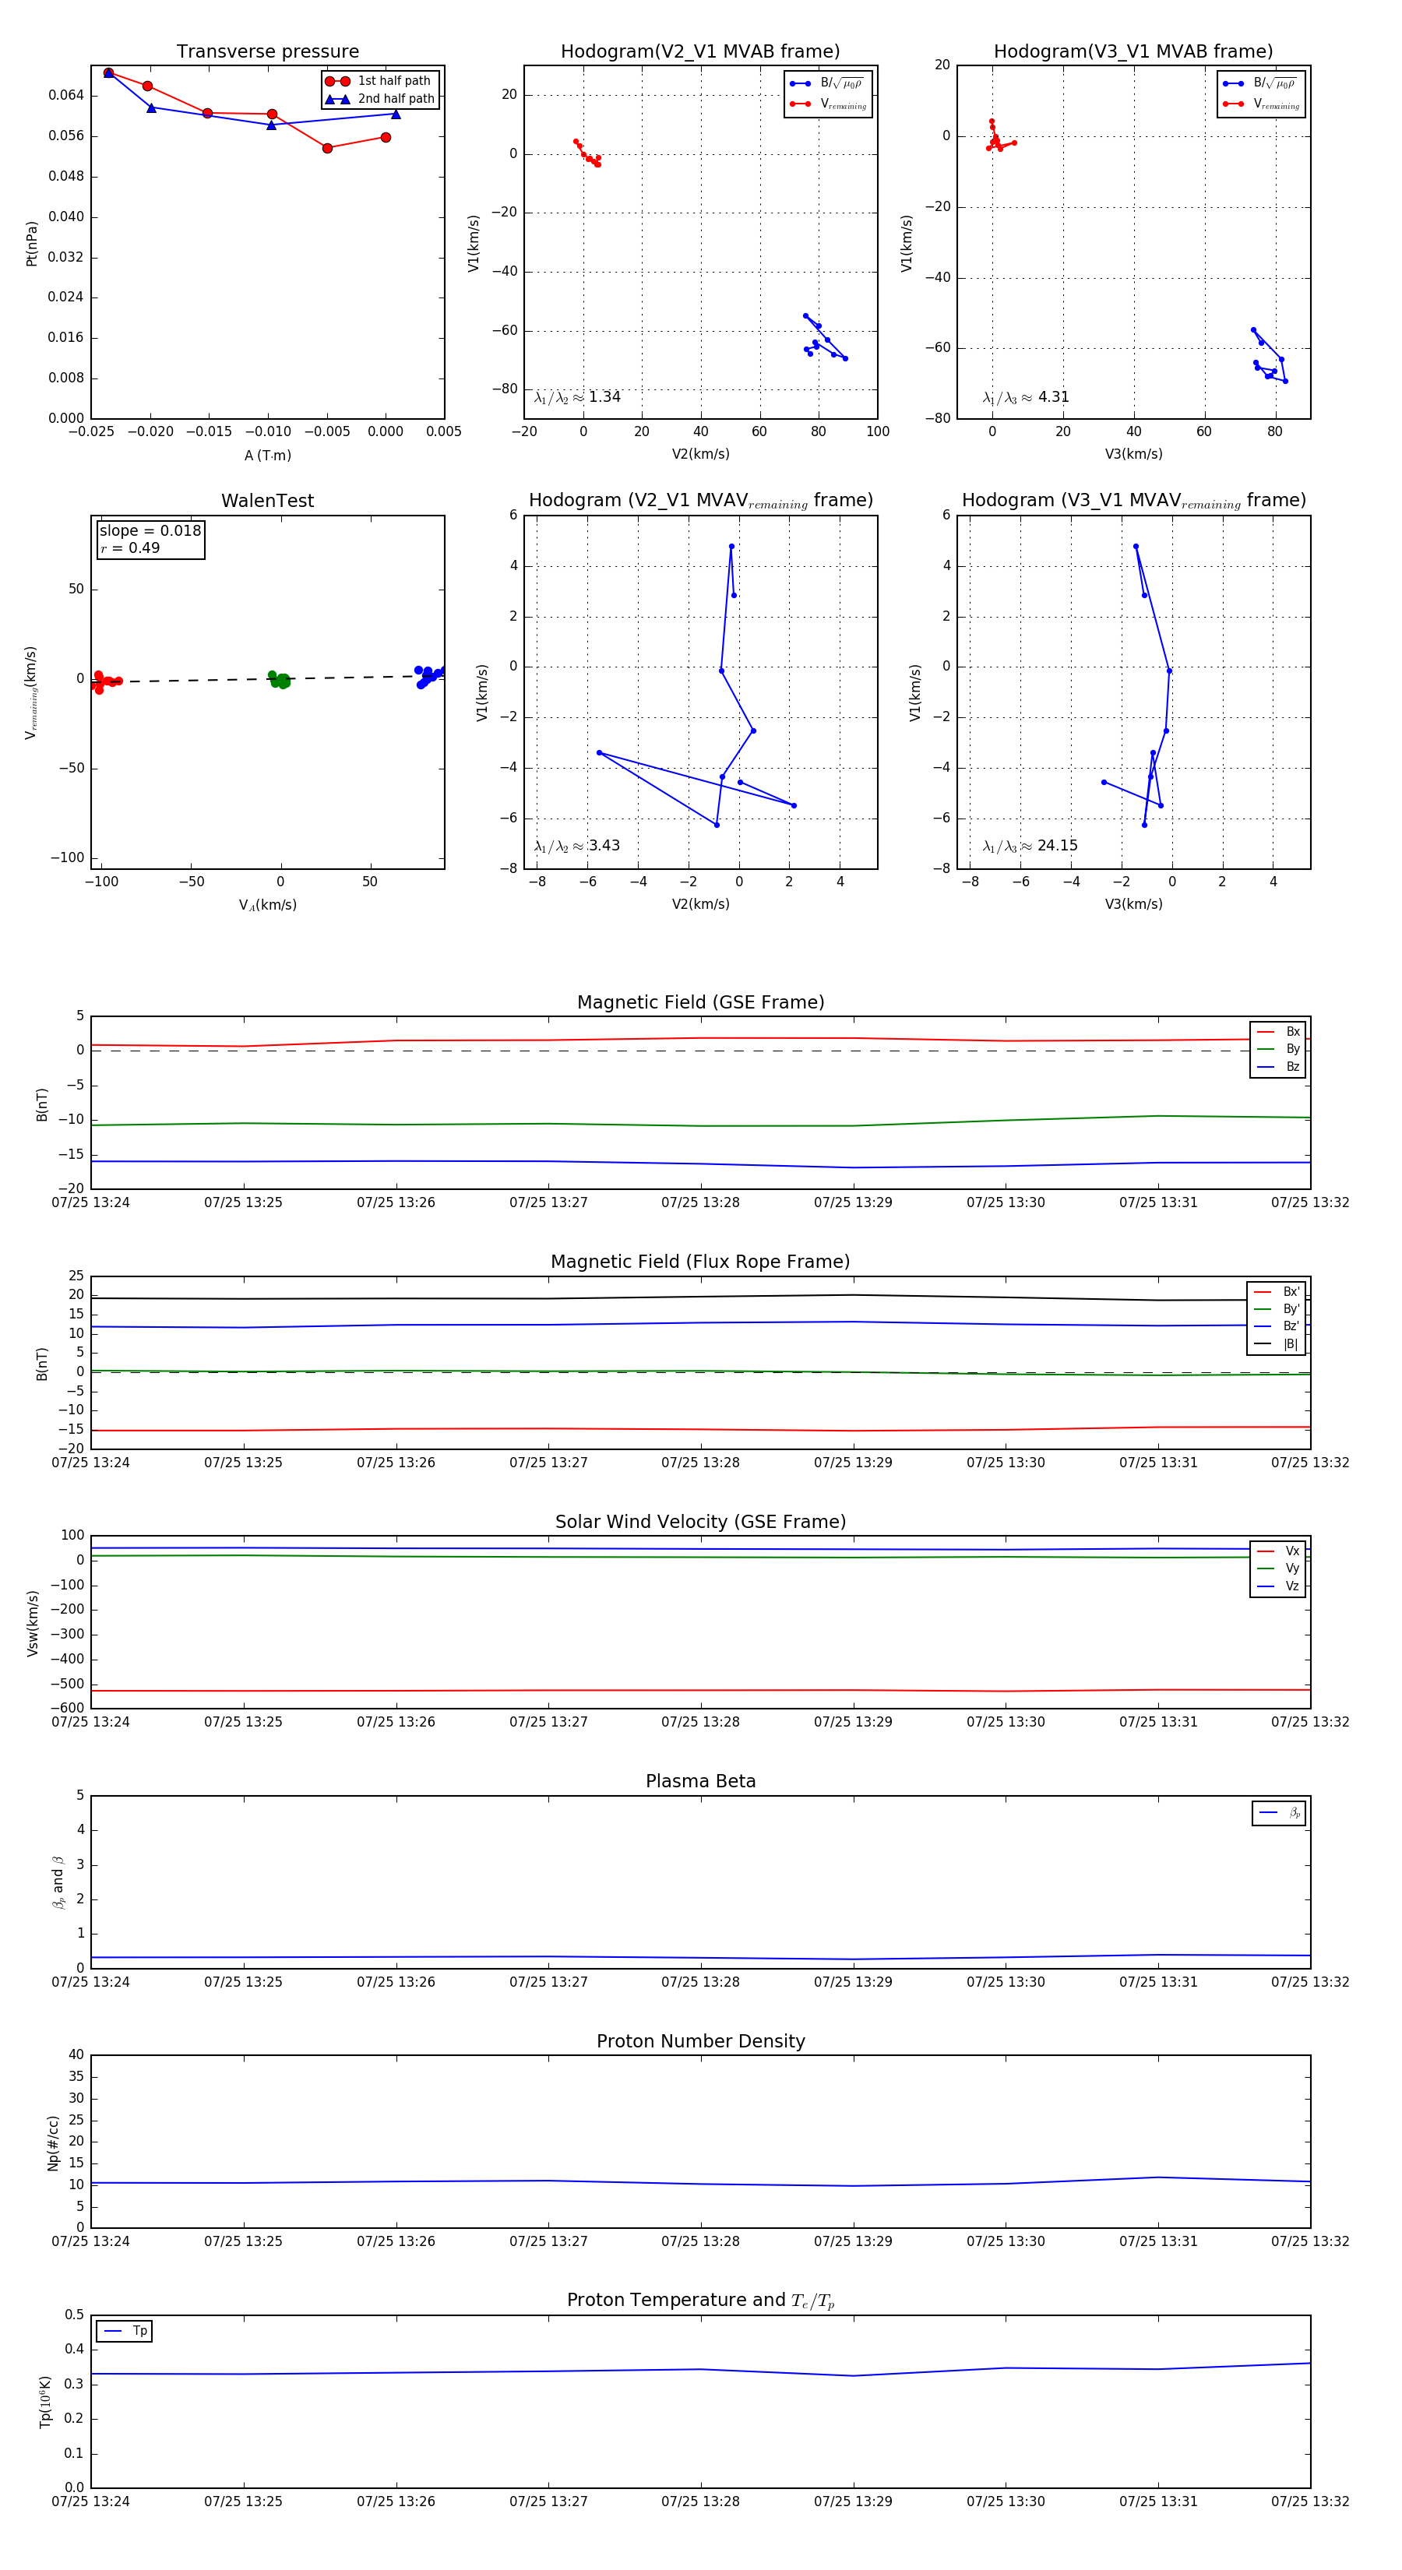Click the '07/25 13:24' tick under GSE Magnetic Field
This screenshot has width=1402, height=2570.
pos(91,1202)
